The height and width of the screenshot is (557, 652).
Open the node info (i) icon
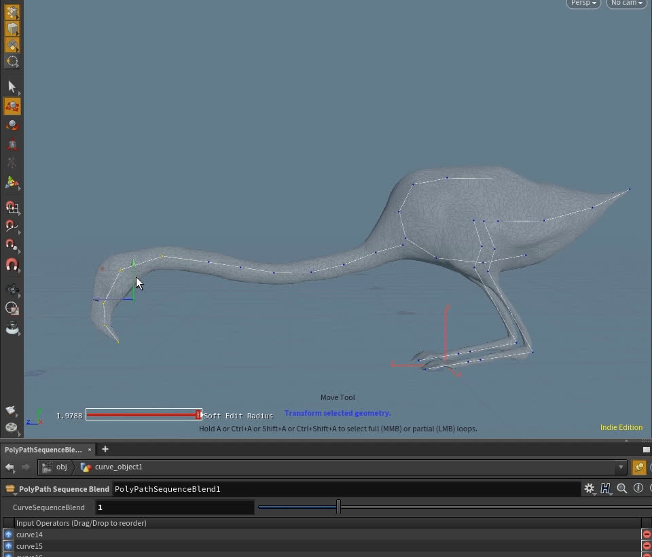point(638,488)
